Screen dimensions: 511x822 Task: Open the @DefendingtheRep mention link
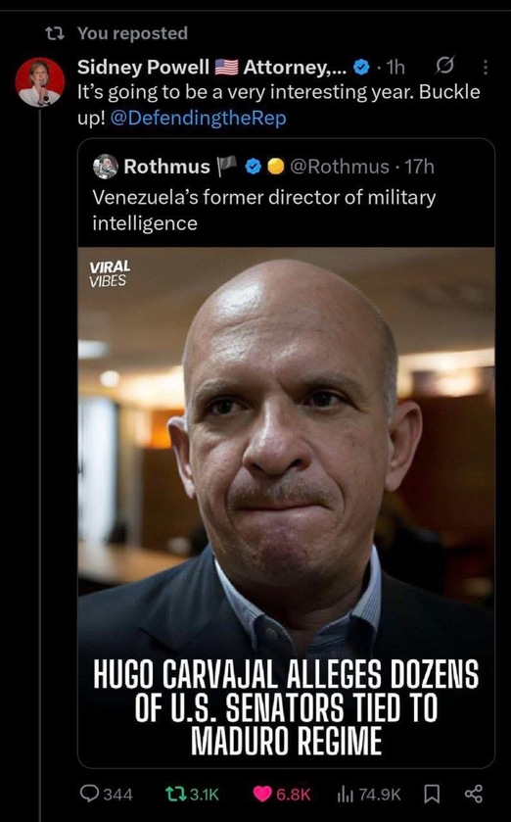pos(199,118)
